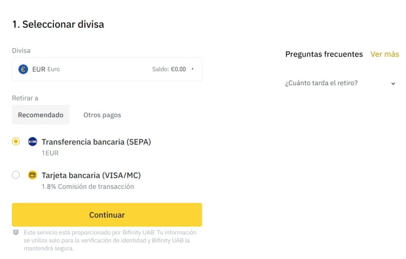Viewport: 406px width, 259px height.
Task: Select the SEPA bank transfer radio button
Action: point(16,141)
